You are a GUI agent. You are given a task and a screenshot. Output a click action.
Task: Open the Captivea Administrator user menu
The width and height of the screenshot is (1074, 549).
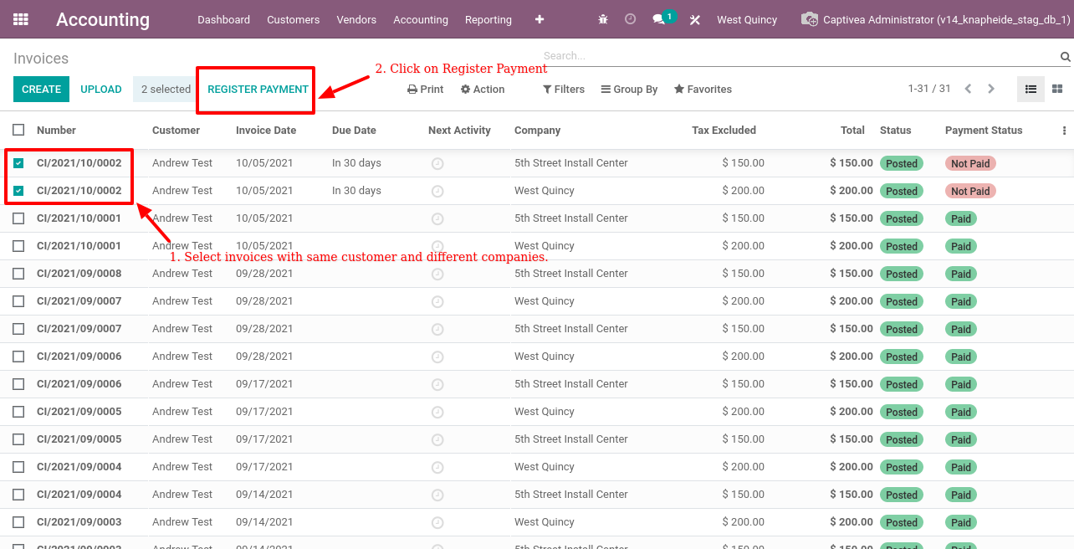click(x=936, y=19)
